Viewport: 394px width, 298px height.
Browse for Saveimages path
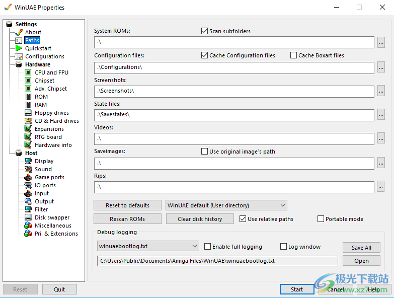point(381,163)
